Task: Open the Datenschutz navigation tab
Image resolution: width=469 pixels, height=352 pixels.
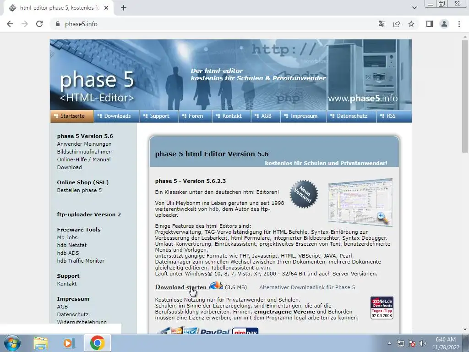Action: pos(351,116)
